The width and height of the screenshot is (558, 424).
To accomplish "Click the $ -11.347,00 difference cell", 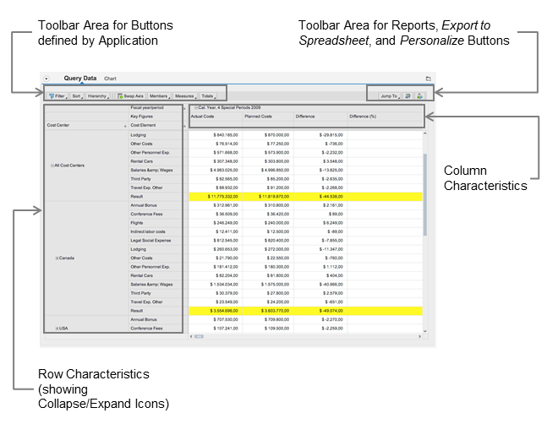I will (320, 249).
